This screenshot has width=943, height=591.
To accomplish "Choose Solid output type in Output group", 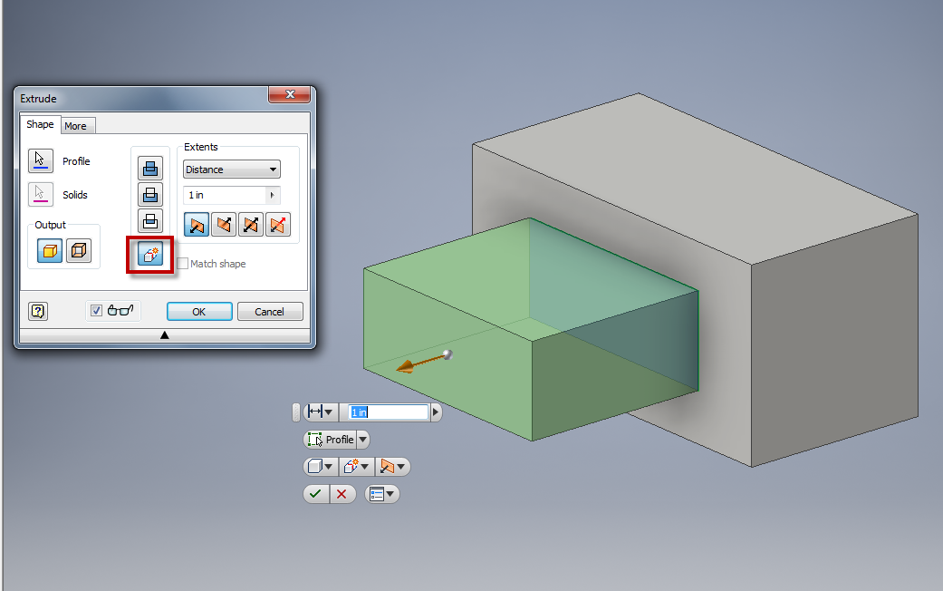I will click(x=49, y=250).
